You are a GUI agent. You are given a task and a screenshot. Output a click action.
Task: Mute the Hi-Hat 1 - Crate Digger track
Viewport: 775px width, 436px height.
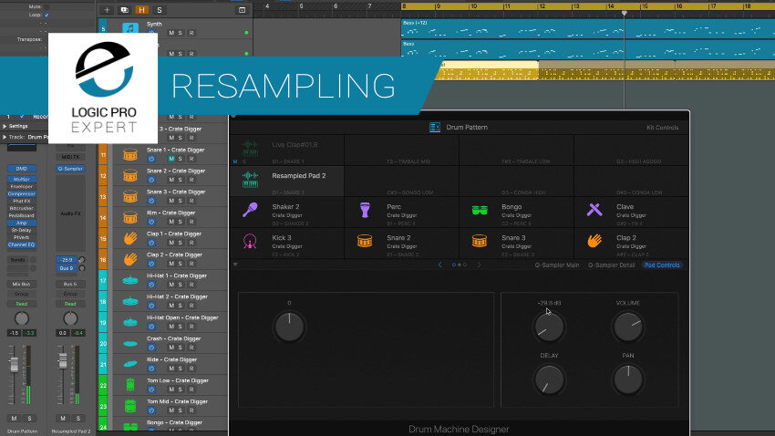pos(171,285)
